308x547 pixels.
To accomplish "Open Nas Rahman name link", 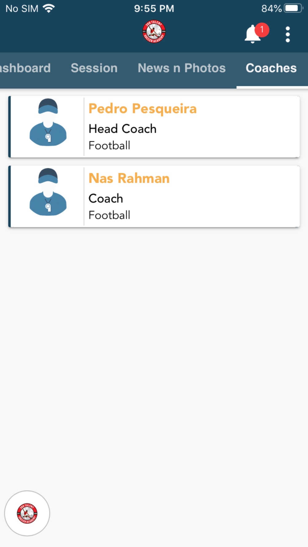I will pos(129,178).
